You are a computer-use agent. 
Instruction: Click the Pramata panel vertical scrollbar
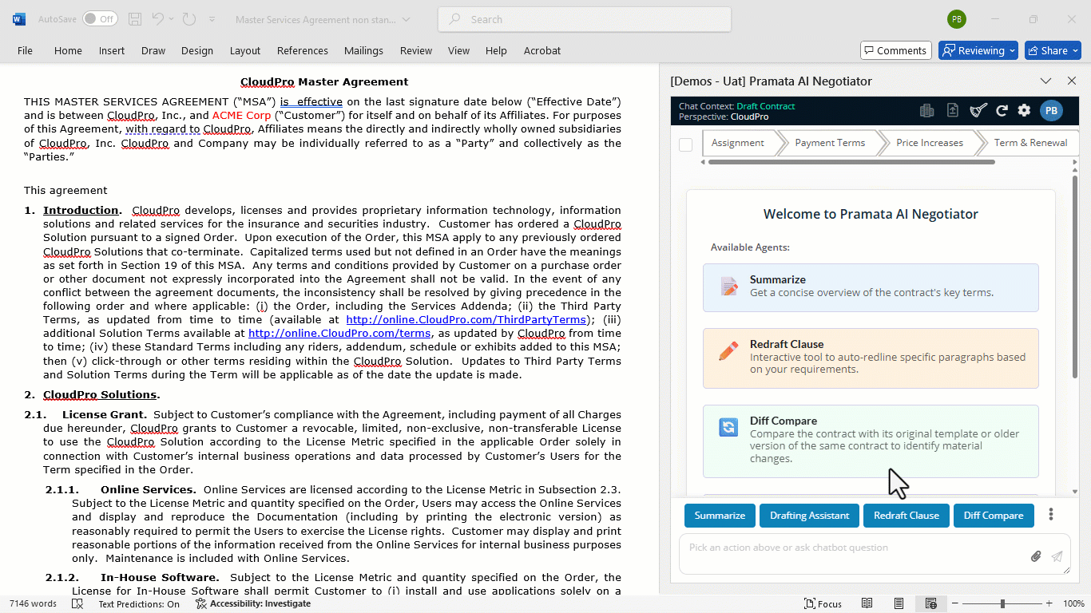(x=1075, y=276)
